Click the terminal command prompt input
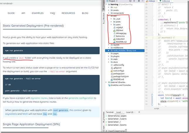This screenshot has height=133, width=189. 126,131
